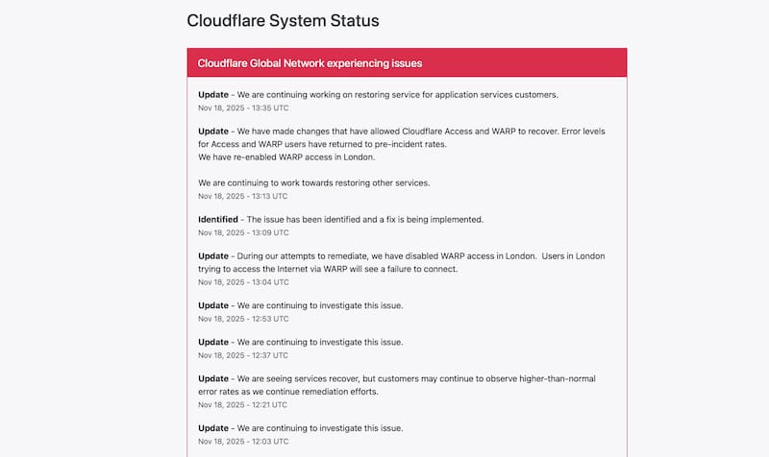
Task: Open the Cloudflare Global Network incident title
Action: point(310,63)
